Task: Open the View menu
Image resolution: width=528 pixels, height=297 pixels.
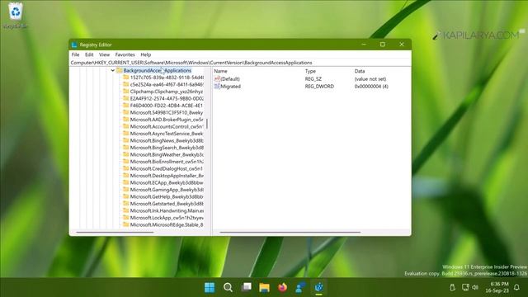Action: (x=105, y=54)
